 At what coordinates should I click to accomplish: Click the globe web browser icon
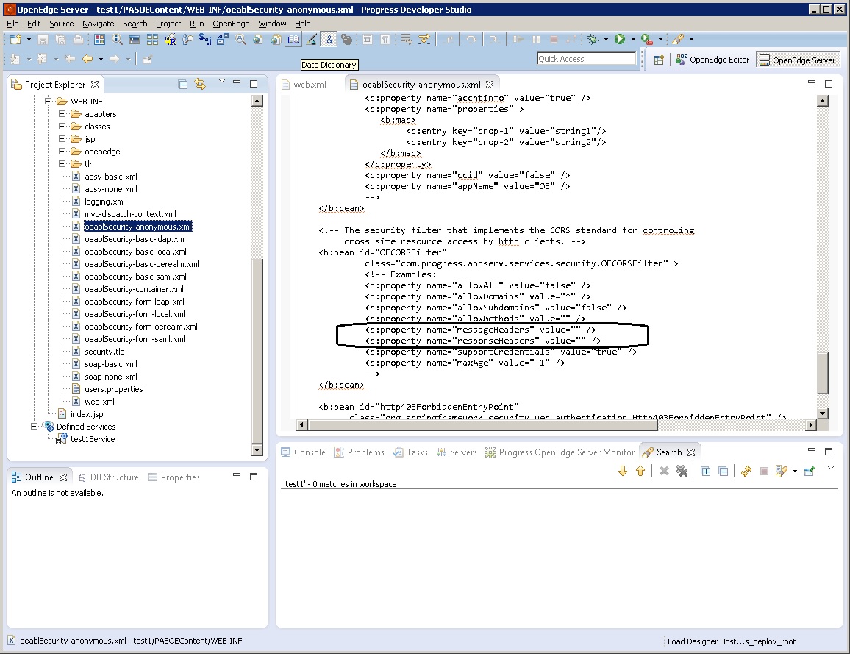tap(258, 39)
